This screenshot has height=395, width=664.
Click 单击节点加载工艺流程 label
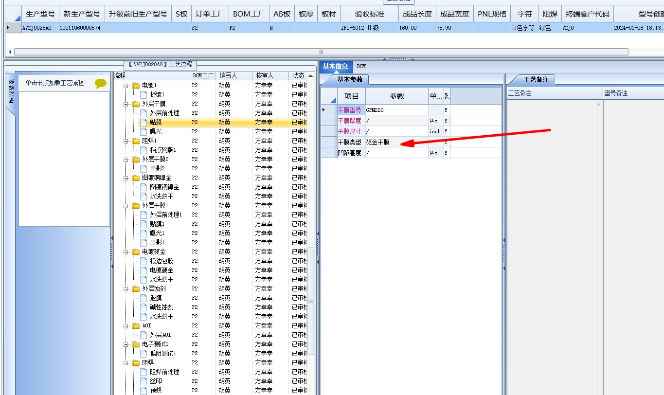[55, 83]
